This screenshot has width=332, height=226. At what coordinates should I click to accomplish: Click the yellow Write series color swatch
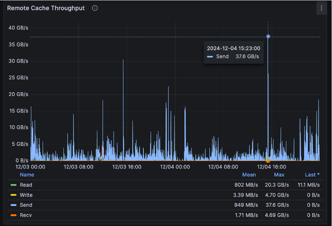[14, 195]
